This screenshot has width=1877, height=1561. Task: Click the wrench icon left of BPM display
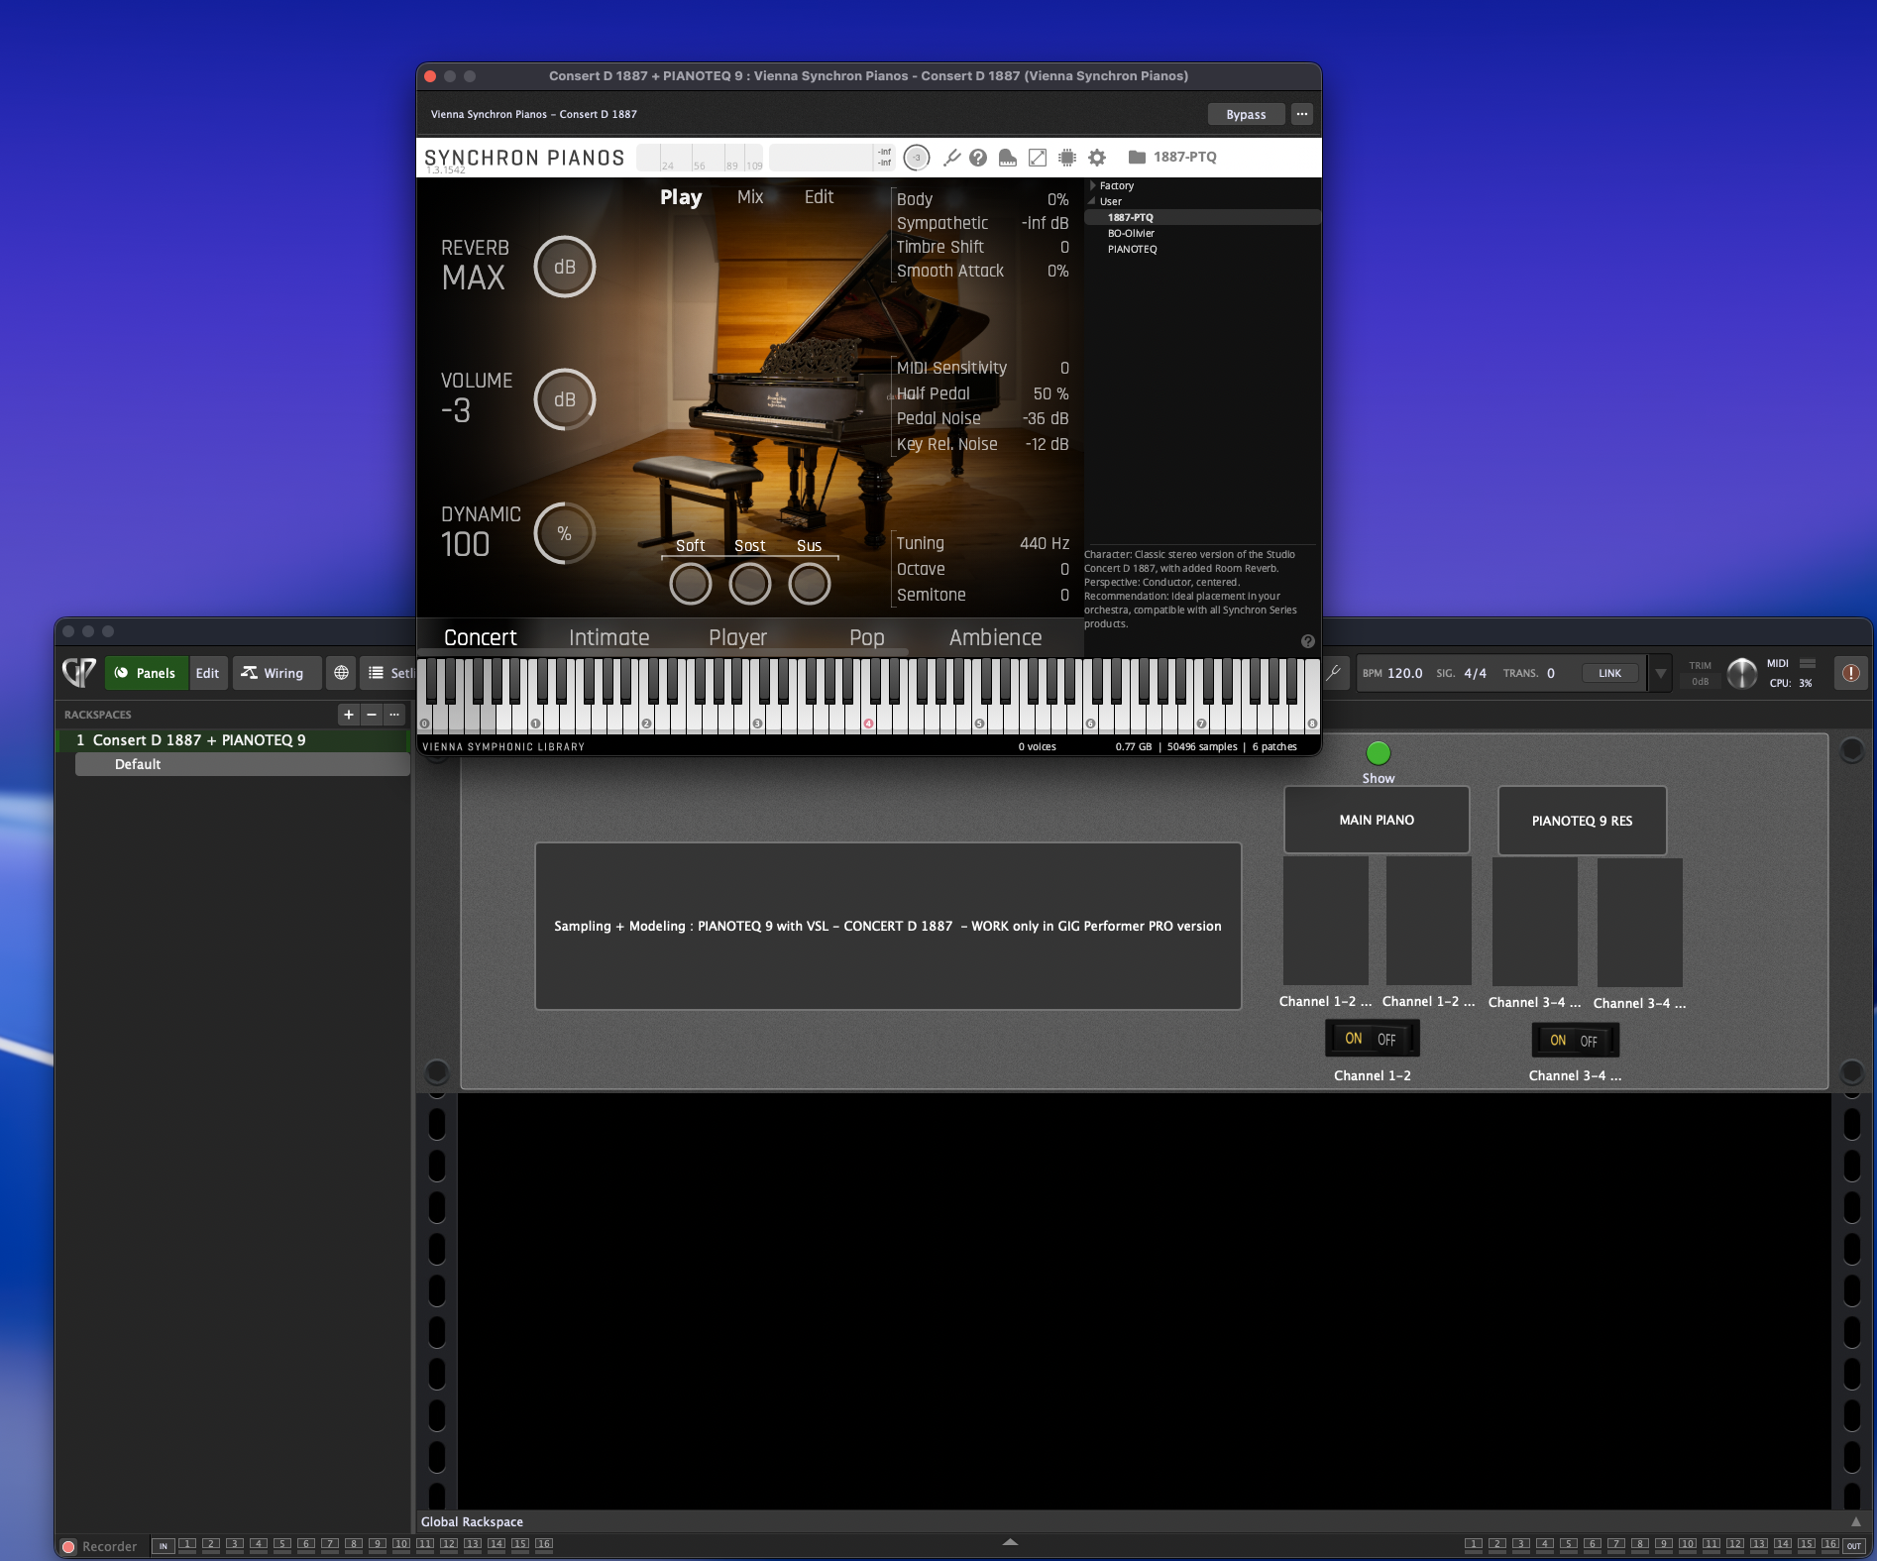click(1334, 673)
